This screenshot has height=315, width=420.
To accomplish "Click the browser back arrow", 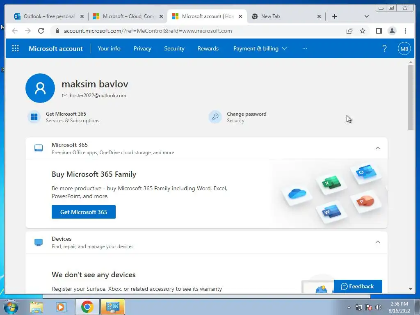I will point(15,31).
